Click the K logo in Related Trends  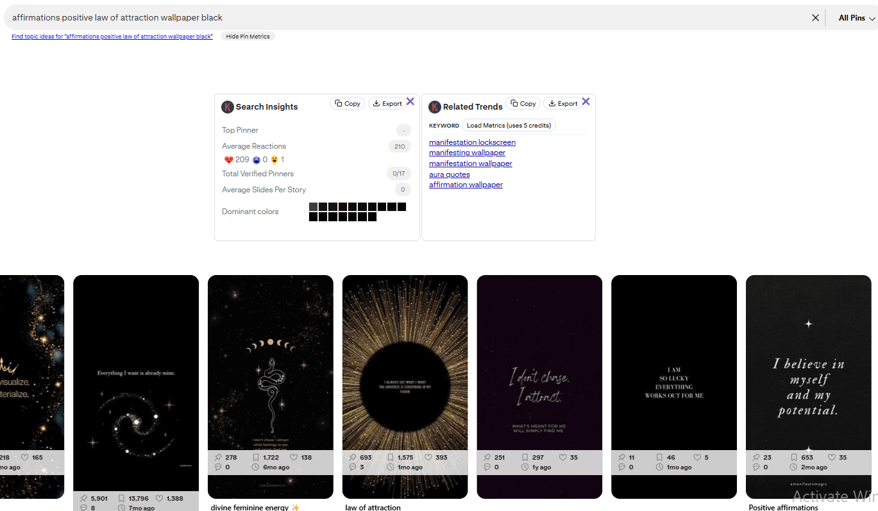(x=435, y=107)
